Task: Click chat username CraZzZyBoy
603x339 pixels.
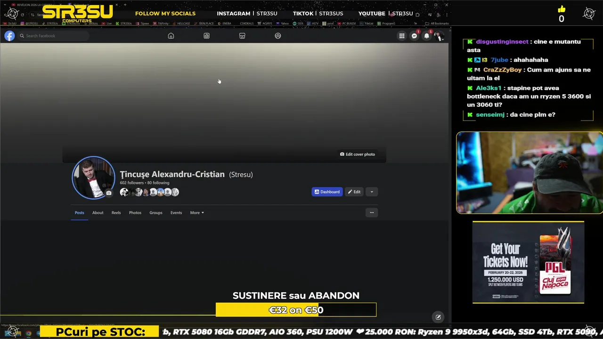Action: pyautogui.click(x=502, y=70)
